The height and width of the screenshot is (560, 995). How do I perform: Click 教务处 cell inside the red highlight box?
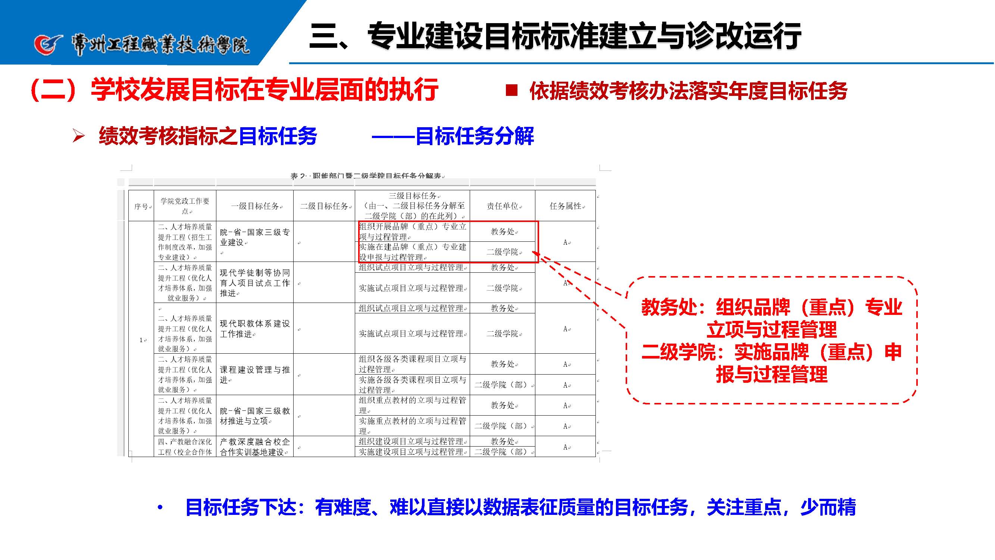point(503,232)
